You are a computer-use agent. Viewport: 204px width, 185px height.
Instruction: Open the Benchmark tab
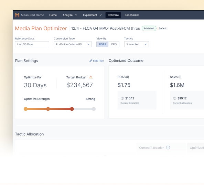point(132,15)
